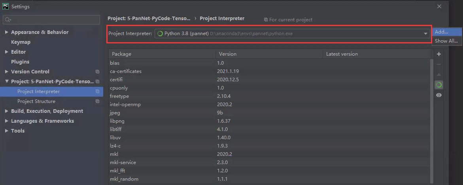Expand Build, Execution, Deployment section

(7, 111)
